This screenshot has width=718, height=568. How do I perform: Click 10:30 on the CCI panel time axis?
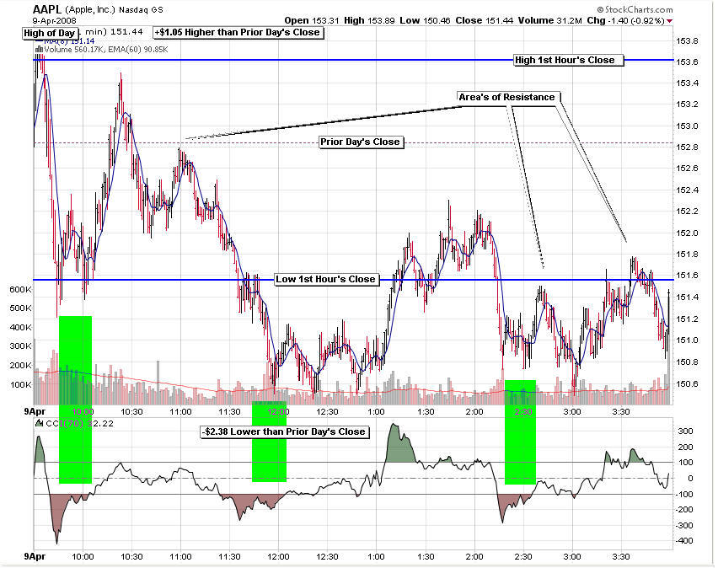(131, 557)
